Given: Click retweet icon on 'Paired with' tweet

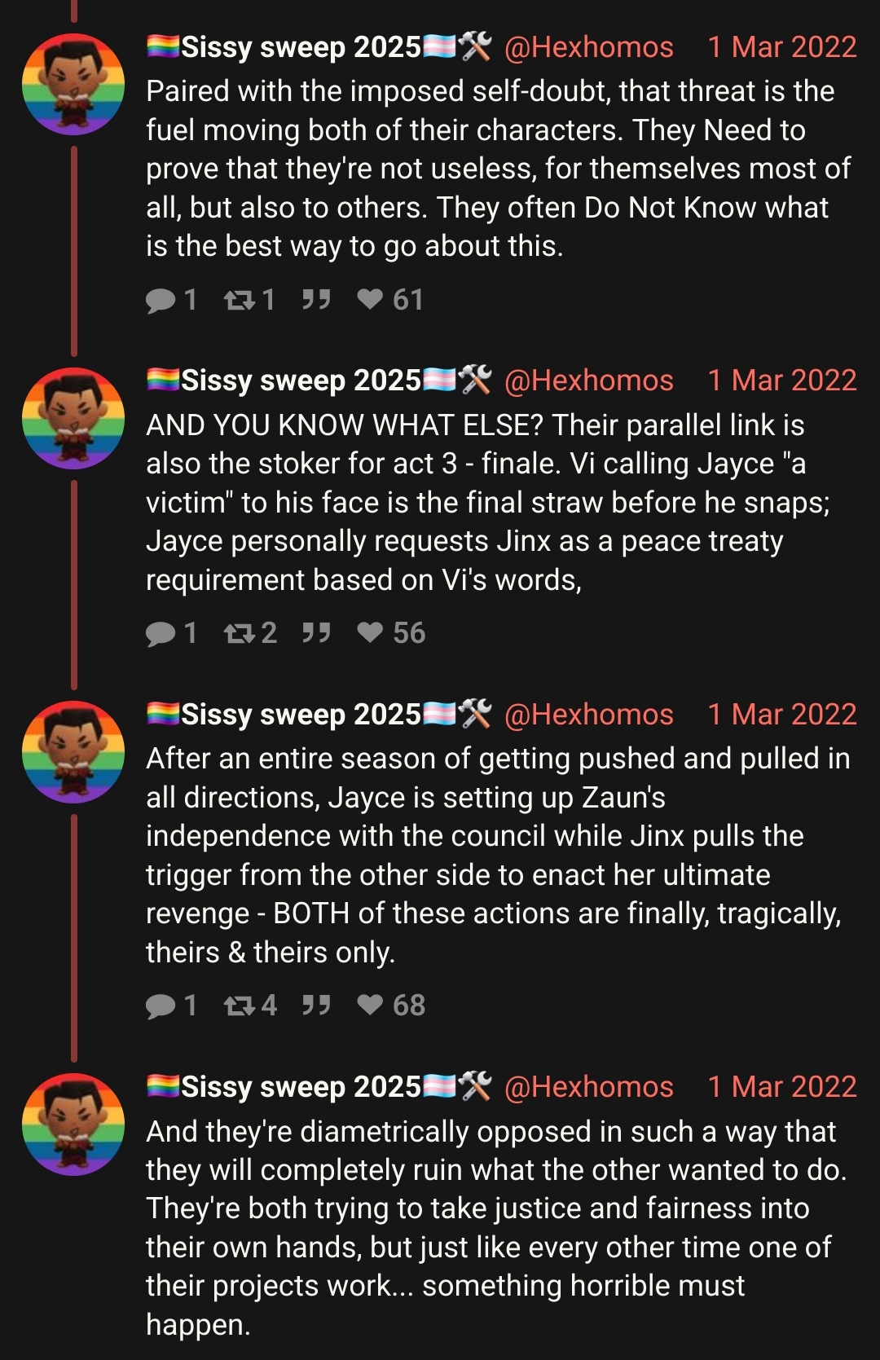Looking at the screenshot, I should [x=239, y=301].
